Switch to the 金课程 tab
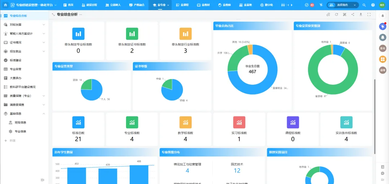 point(183,5)
